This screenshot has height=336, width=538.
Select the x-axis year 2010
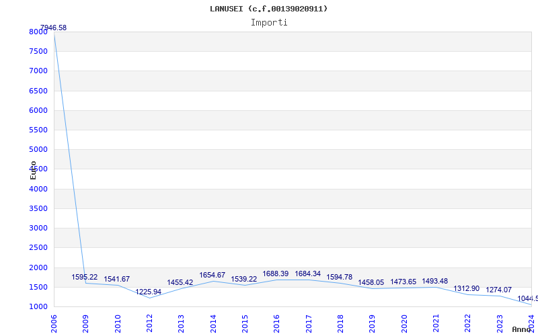118,324
